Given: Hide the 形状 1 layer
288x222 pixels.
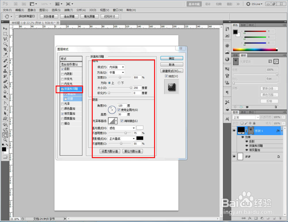Looking at the screenshot, I should (x=234, y=130).
